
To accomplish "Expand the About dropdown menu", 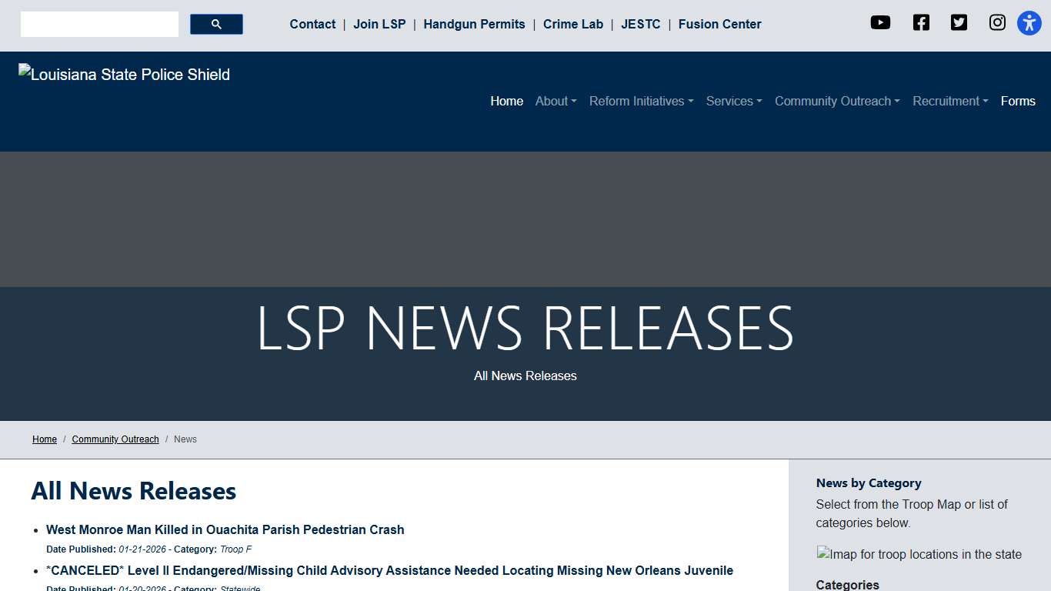I will pos(556,101).
